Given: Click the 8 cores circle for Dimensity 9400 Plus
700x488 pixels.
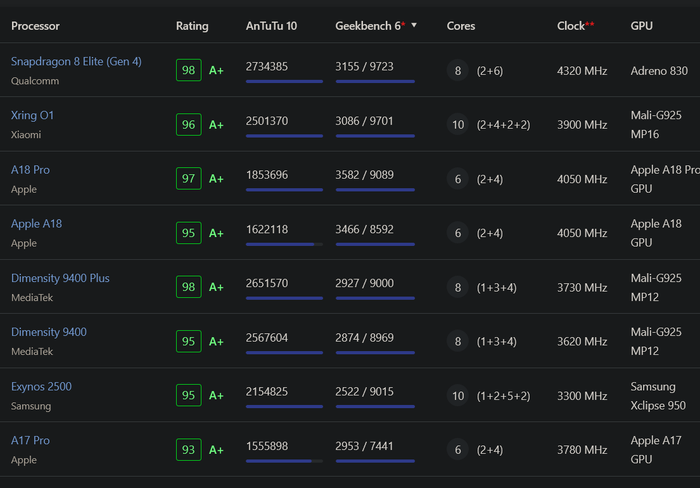Looking at the screenshot, I should coord(457,288).
